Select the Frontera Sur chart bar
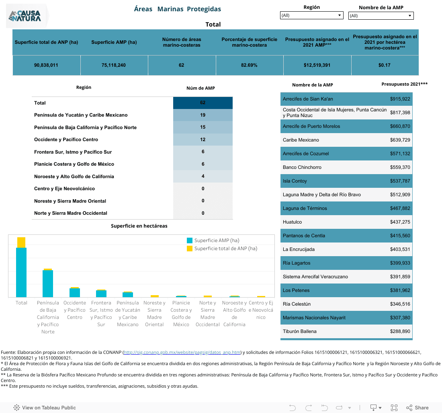442x413 pixels. pyautogui.click(x=101, y=294)
